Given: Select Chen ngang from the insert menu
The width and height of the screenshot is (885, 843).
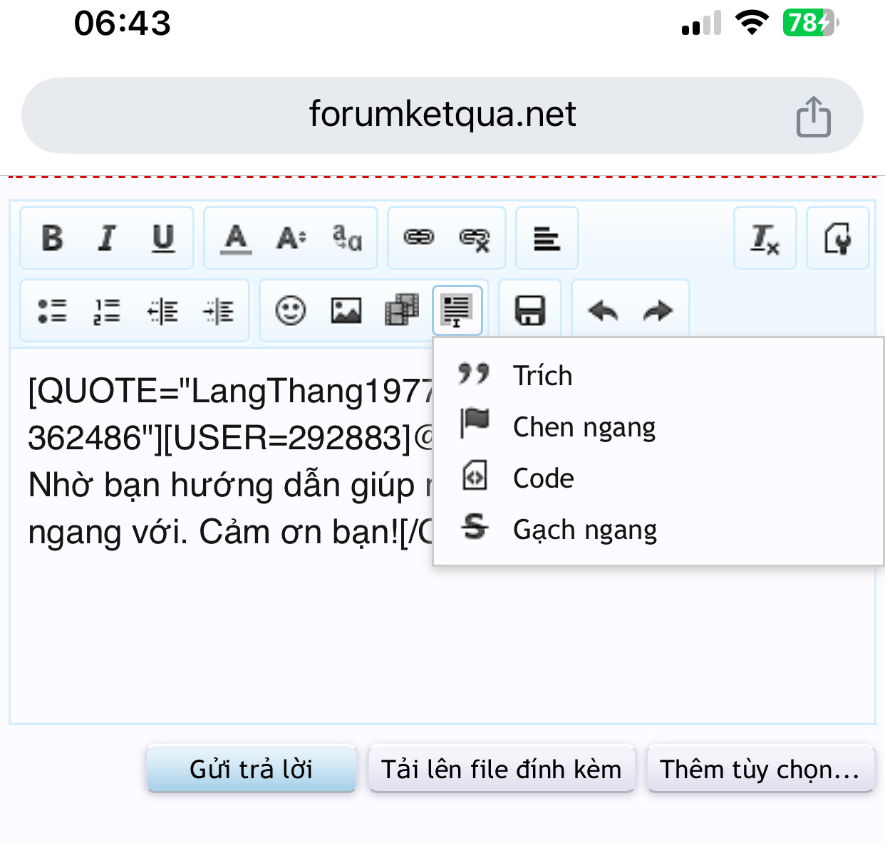Looking at the screenshot, I should click(x=584, y=427).
